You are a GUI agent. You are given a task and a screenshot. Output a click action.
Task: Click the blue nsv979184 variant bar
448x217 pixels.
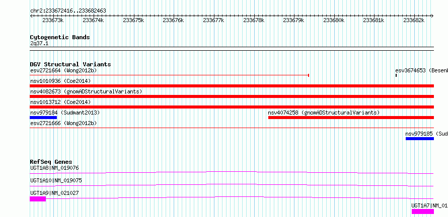tap(43, 118)
